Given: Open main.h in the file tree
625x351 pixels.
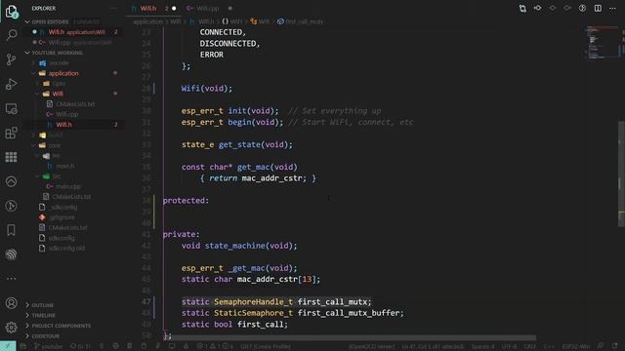Looking at the screenshot, I should (x=65, y=167).
